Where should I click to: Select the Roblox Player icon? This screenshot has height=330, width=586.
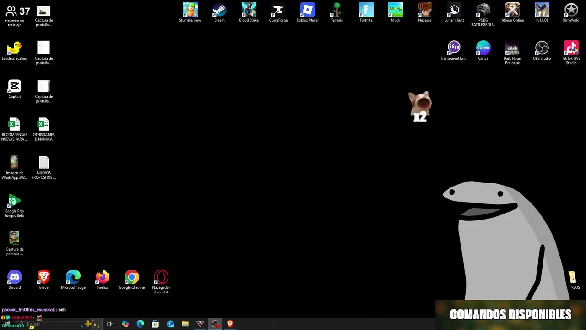307,12
